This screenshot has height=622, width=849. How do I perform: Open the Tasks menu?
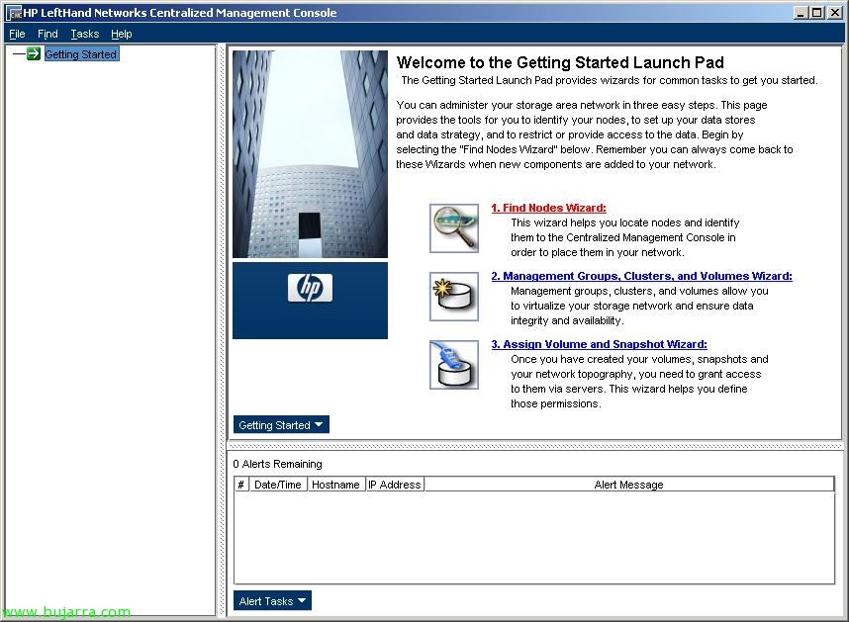[85, 34]
